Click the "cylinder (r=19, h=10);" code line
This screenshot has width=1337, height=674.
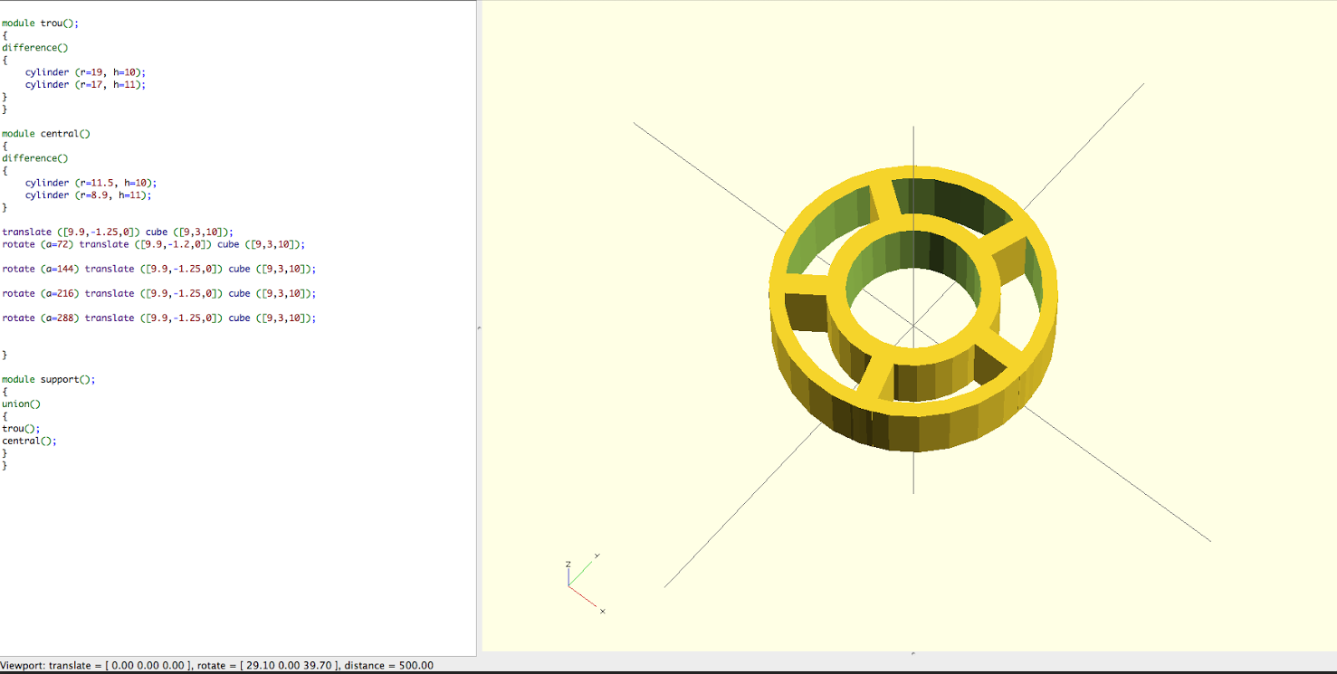[x=85, y=72]
